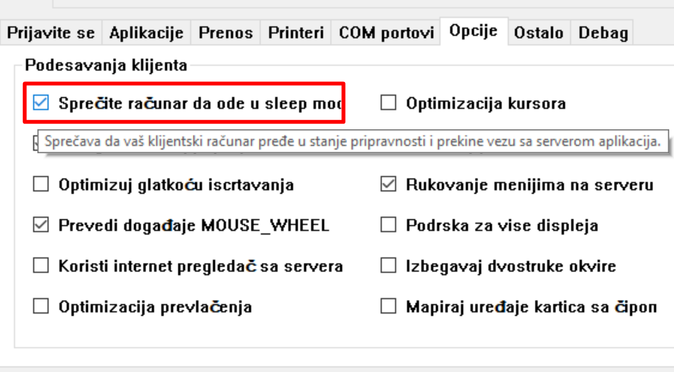Check Mapiraj uređaje kartica sa čipom
This screenshot has height=372, width=674.
coord(388,306)
